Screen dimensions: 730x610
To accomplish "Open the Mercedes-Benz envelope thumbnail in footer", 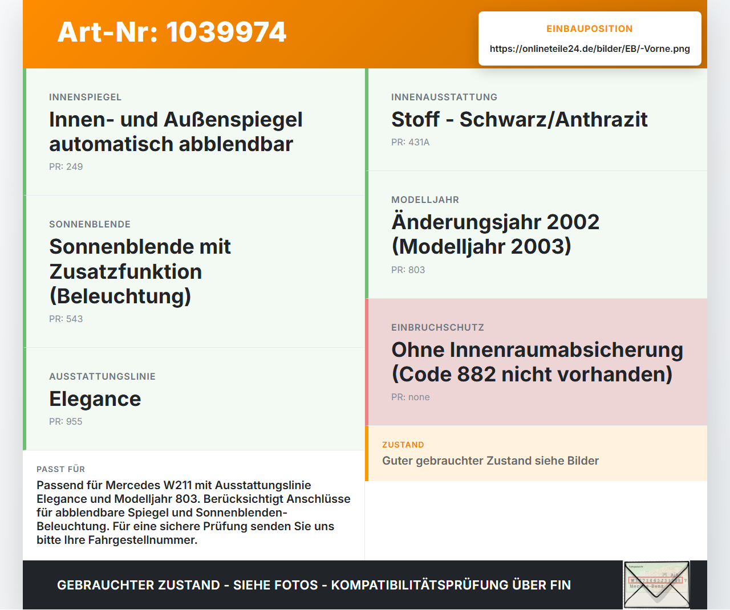I will click(x=656, y=585).
